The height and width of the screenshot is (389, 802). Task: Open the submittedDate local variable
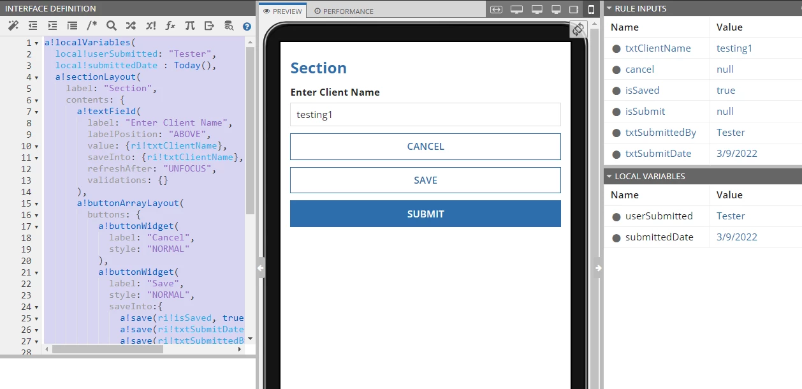(659, 237)
